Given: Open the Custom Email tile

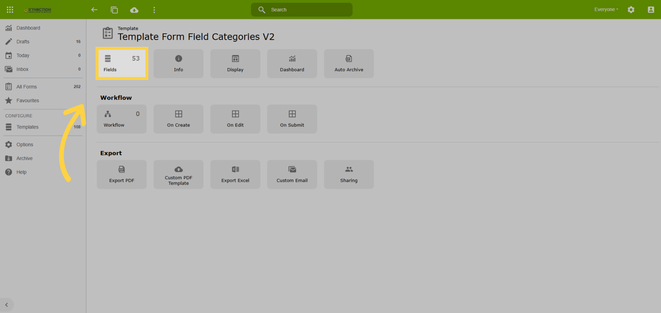Looking at the screenshot, I should 292,174.
